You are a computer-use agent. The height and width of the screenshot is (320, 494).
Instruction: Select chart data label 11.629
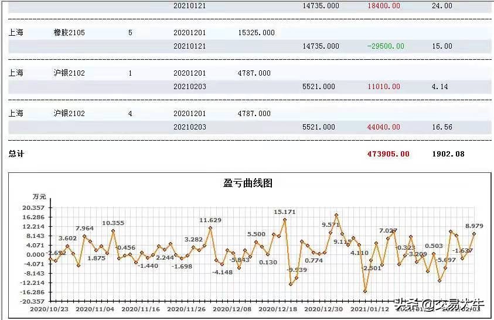[210, 220]
